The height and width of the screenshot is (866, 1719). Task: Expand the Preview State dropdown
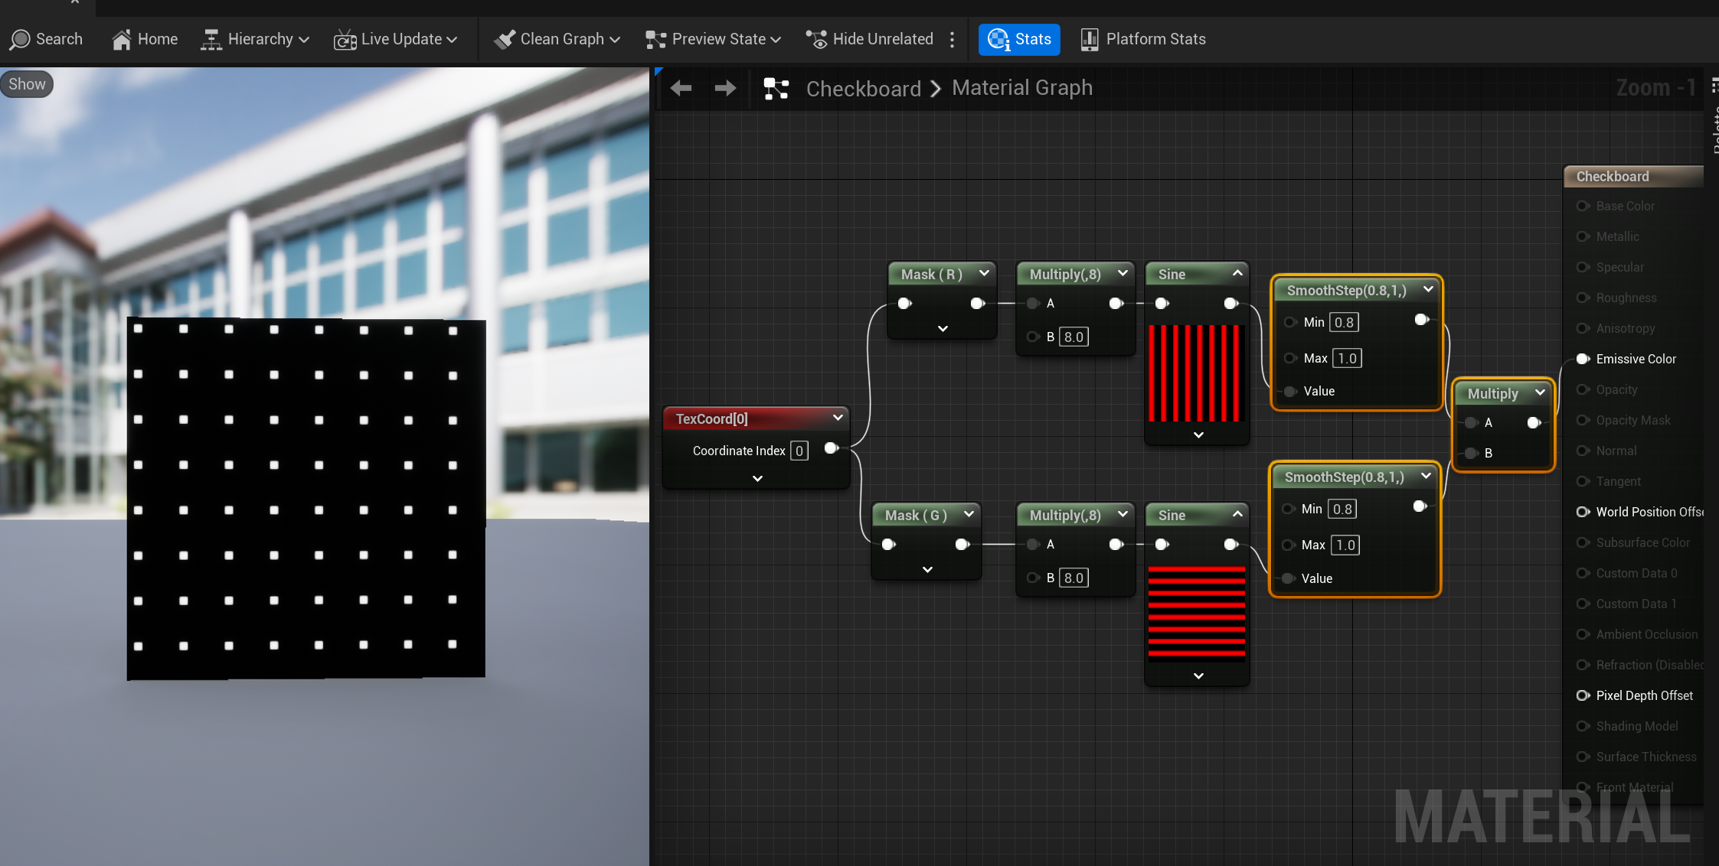click(712, 39)
